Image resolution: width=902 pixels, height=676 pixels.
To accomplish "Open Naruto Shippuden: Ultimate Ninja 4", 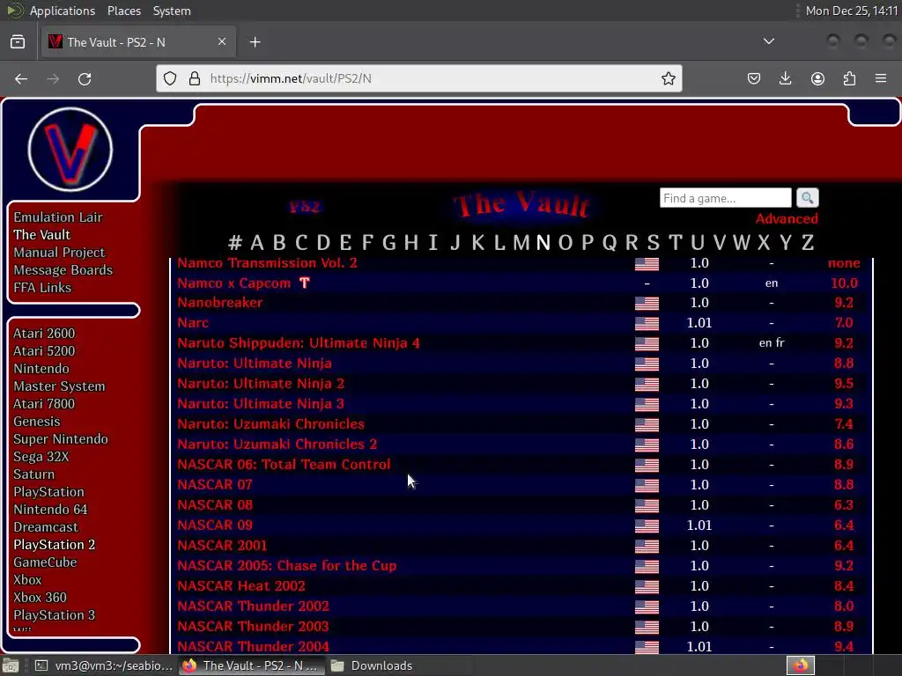I will coord(299,343).
